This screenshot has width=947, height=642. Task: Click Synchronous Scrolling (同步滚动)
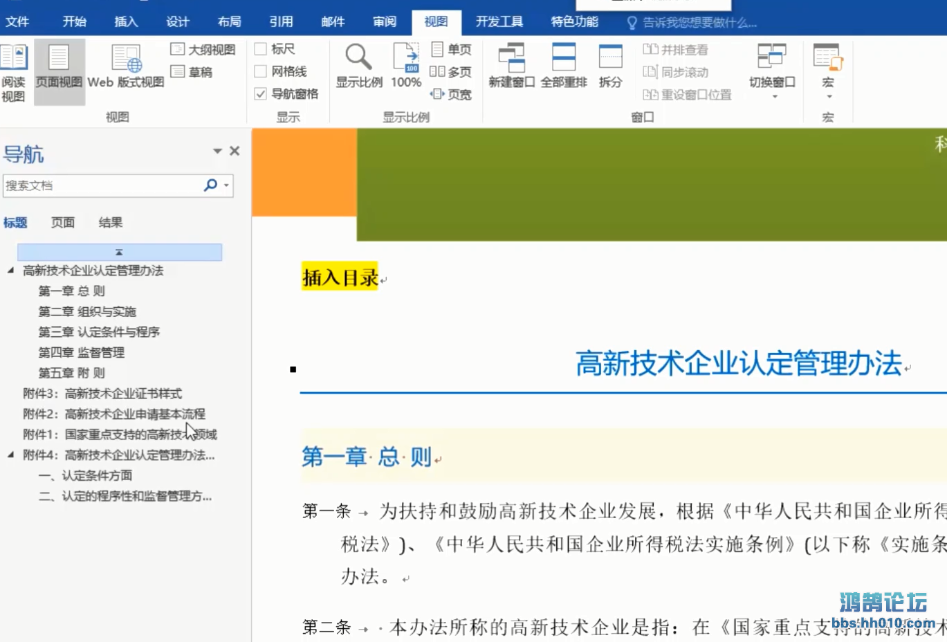(x=675, y=72)
